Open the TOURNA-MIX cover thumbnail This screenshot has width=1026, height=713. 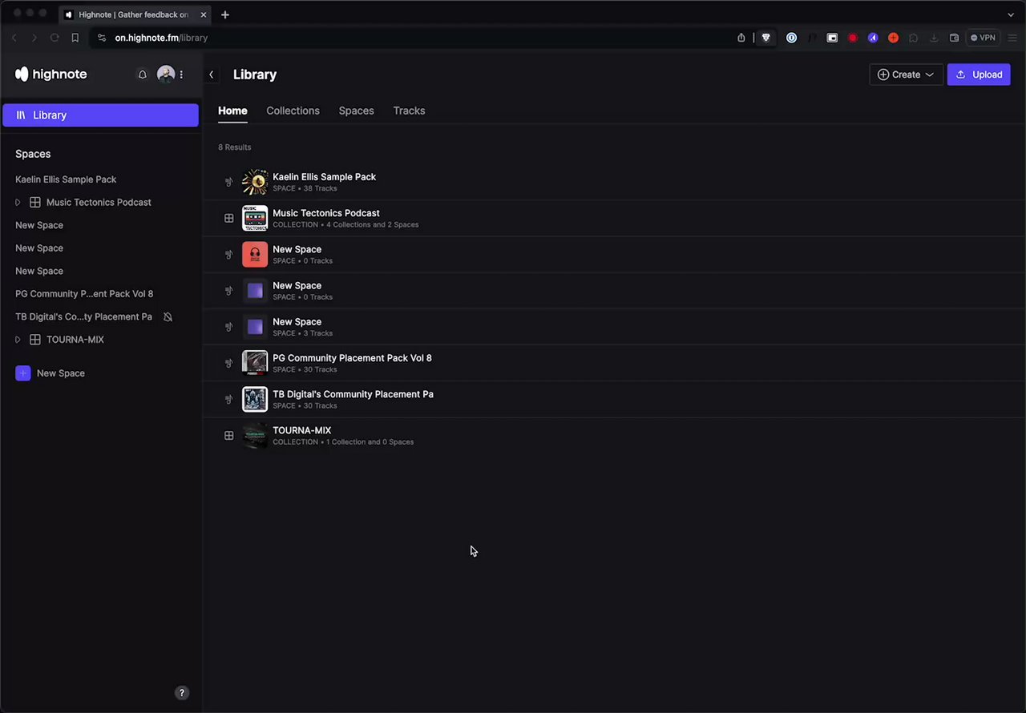point(255,436)
